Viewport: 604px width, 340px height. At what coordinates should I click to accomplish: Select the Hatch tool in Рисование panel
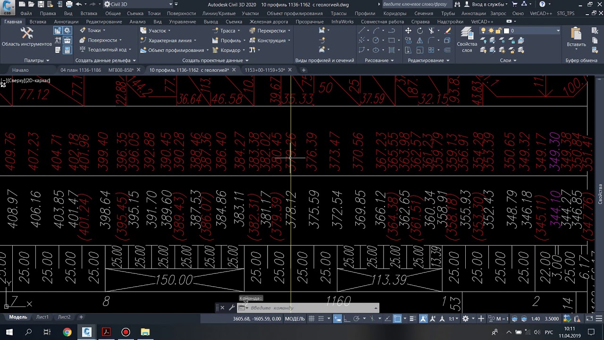click(391, 50)
